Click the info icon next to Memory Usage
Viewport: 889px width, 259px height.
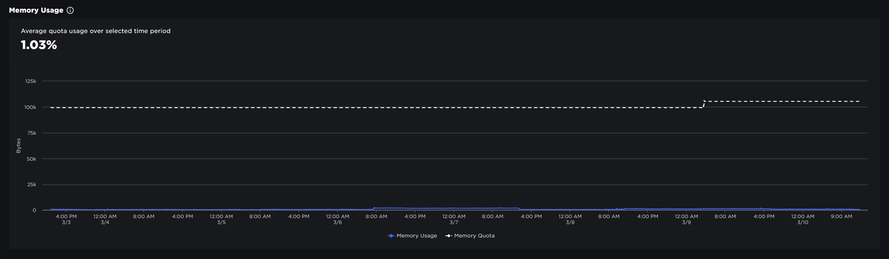(x=70, y=10)
